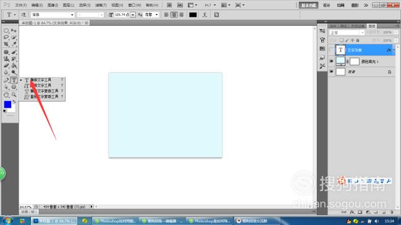Click the fx icon on text layer
The height and width of the screenshot is (225, 401).
tap(389, 51)
